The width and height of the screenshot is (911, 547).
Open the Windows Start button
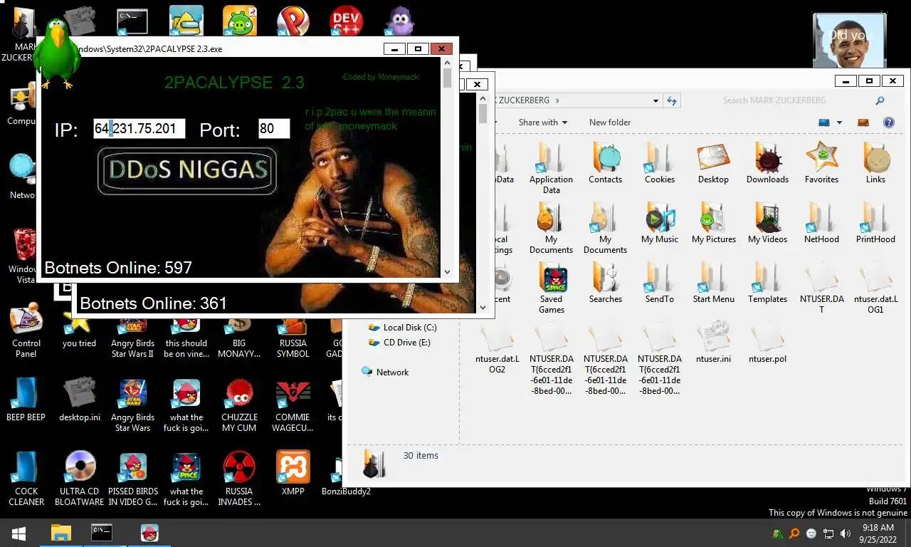pos(19,533)
